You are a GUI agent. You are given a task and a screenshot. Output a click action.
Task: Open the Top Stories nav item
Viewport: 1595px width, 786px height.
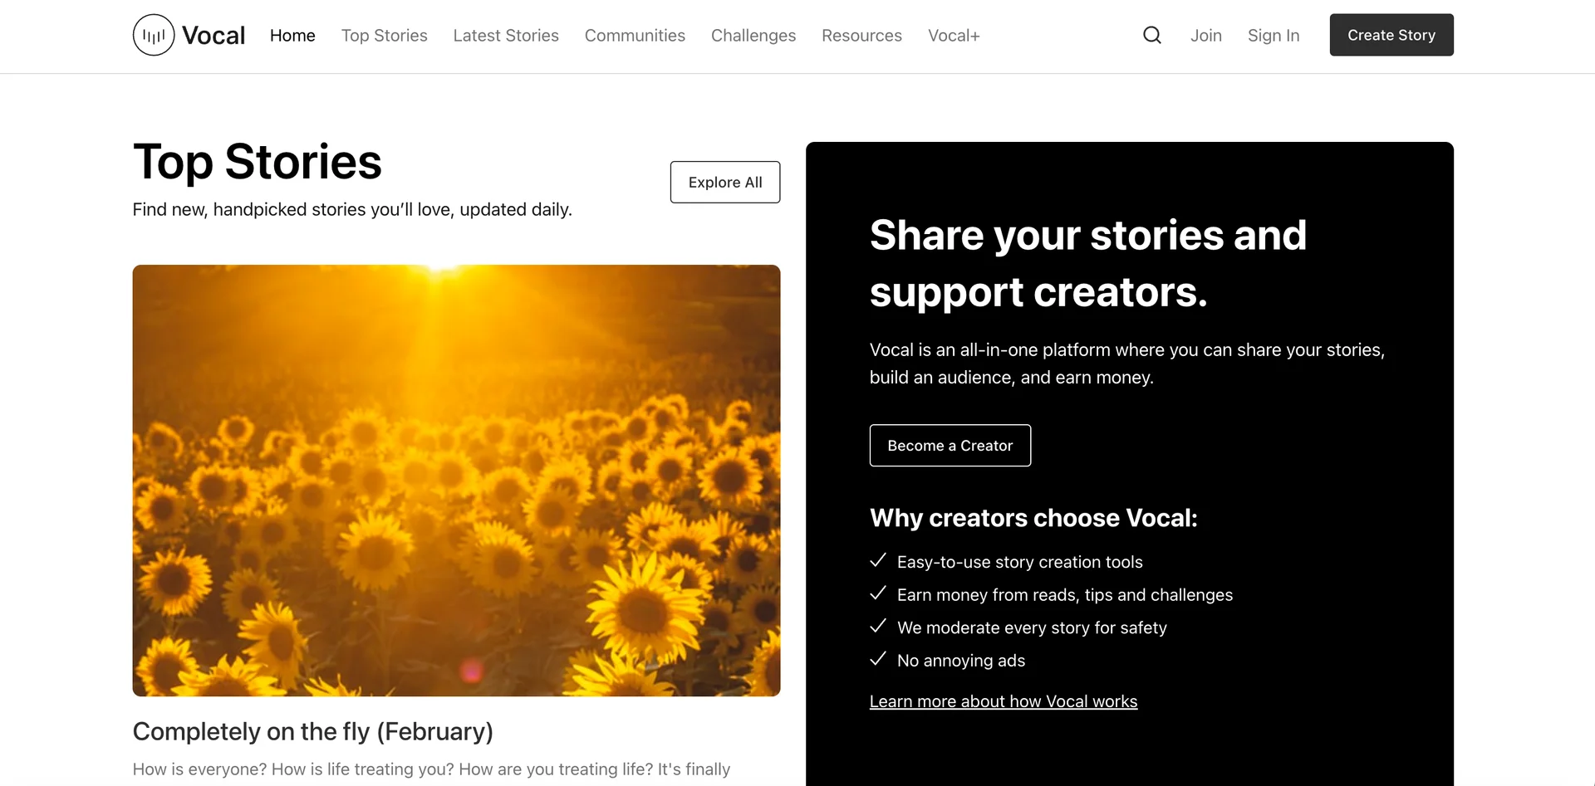click(x=384, y=35)
